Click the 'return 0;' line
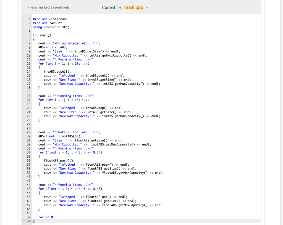The image size is (283, 225). 46,217
